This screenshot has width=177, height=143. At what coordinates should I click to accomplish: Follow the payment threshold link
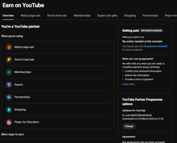click(x=157, y=46)
